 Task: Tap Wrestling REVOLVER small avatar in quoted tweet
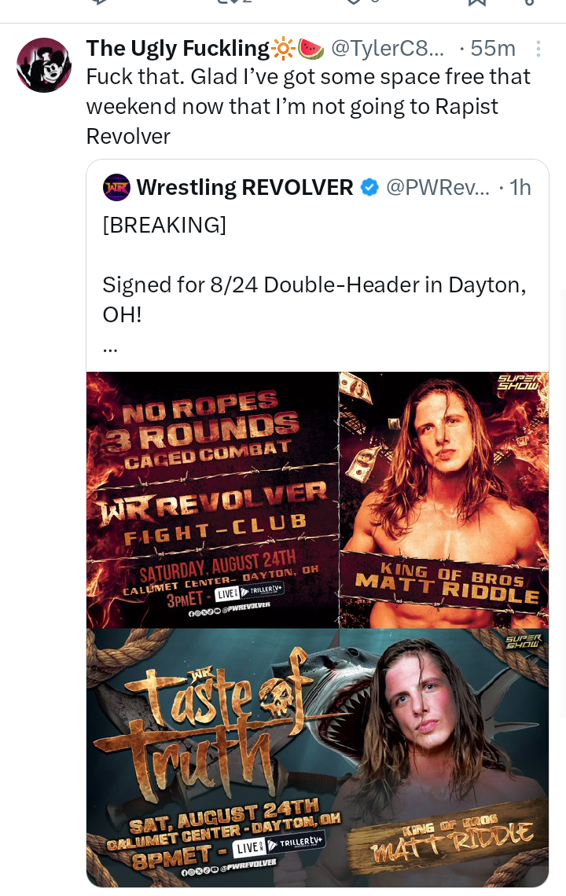[x=116, y=187]
